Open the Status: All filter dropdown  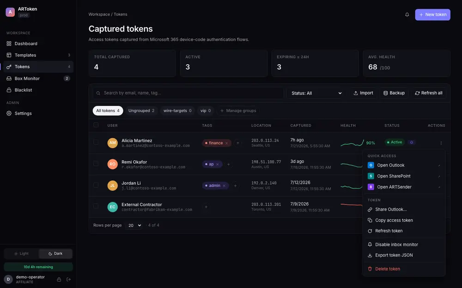click(316, 93)
